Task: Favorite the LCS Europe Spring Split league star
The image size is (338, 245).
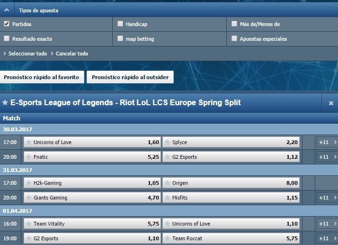Action: 5,102
